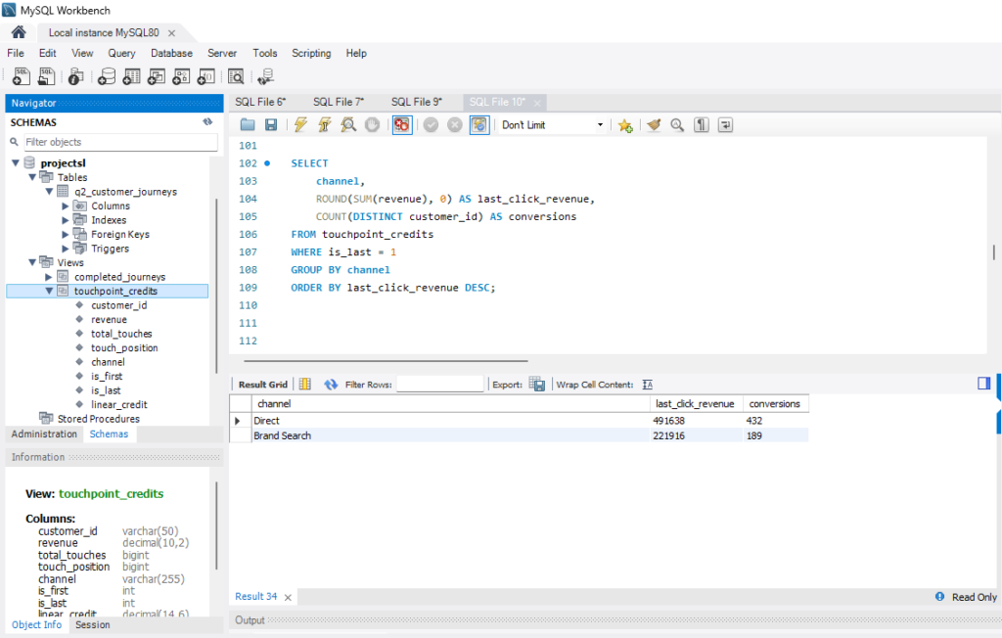This screenshot has width=1002, height=638.
Task: Sort by conversions column header
Action: point(775,404)
